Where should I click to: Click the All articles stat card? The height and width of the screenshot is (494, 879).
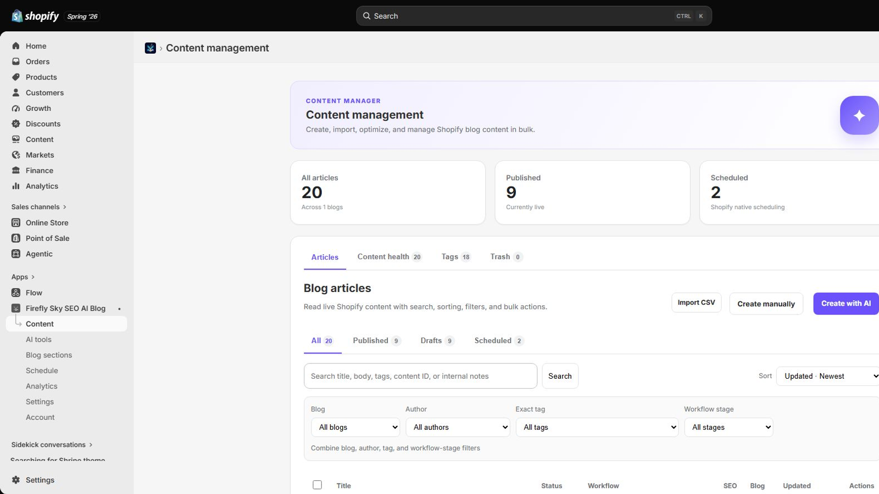click(388, 193)
